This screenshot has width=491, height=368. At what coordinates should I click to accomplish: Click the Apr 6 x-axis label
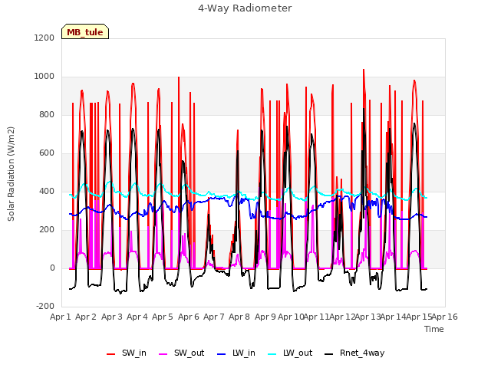(x=189, y=317)
